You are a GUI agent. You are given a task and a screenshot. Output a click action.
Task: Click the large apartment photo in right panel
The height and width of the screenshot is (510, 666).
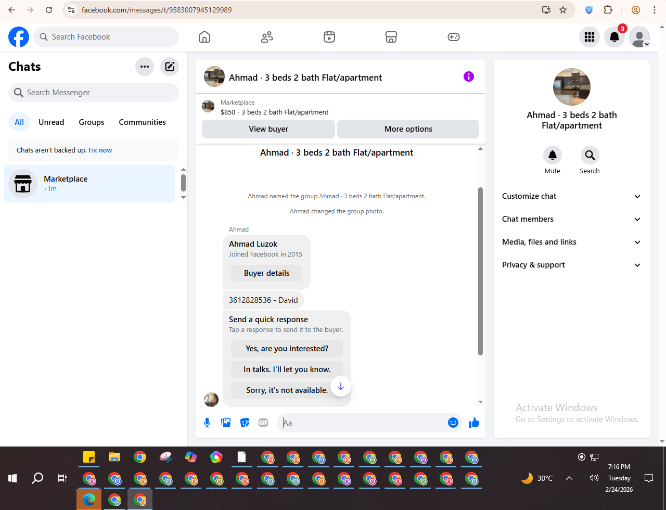[572, 87]
